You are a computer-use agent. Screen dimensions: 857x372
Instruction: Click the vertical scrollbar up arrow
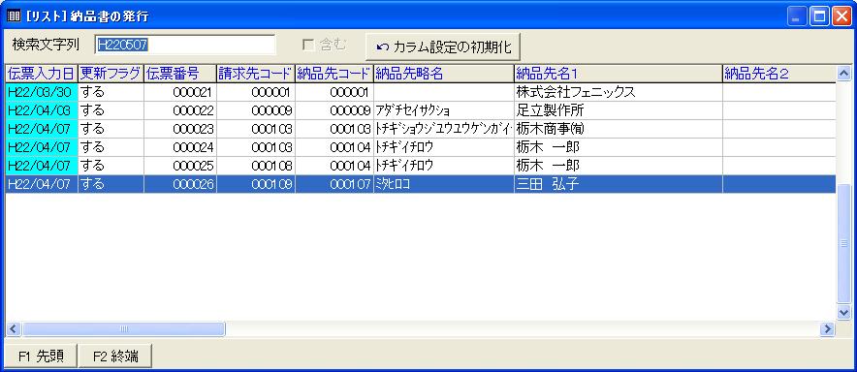[x=843, y=73]
